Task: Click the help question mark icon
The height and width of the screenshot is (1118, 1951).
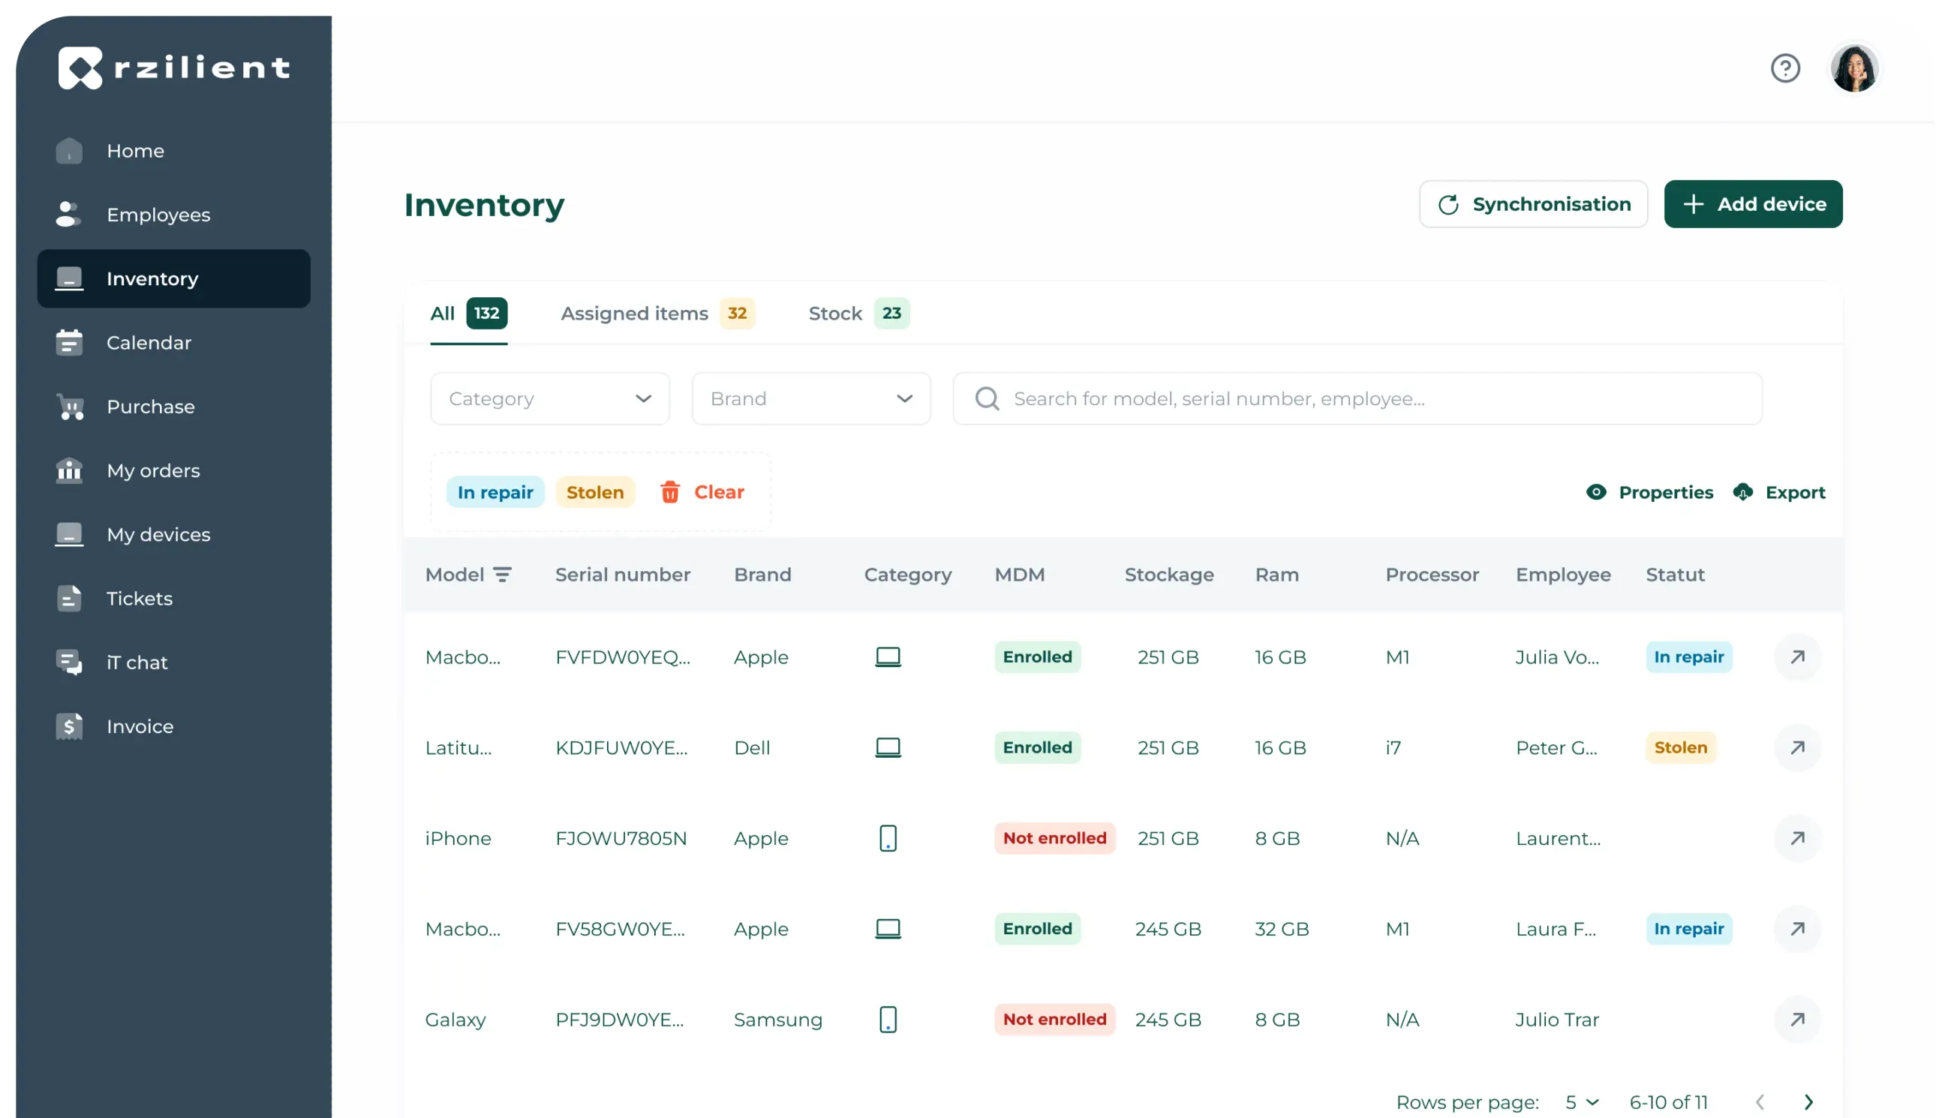Action: (x=1785, y=68)
